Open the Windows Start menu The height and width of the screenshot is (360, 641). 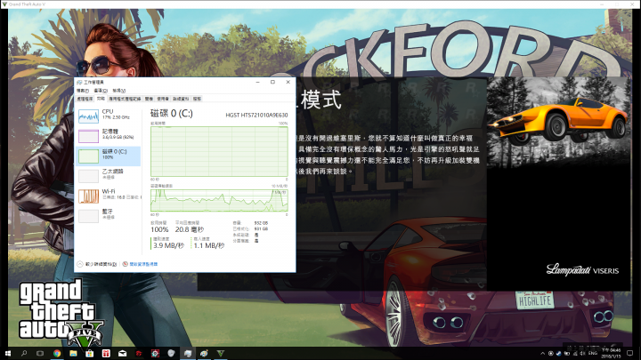(x=8, y=354)
